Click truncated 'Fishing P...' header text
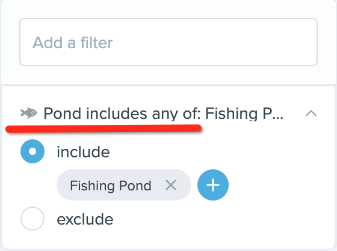This screenshot has width=337, height=251. click(244, 113)
